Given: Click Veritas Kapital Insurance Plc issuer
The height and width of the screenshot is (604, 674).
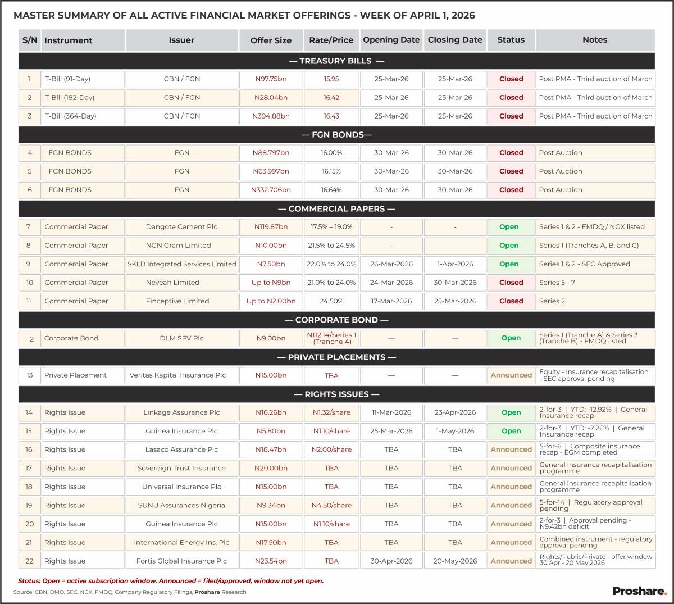Looking at the screenshot, I should coord(182,375).
